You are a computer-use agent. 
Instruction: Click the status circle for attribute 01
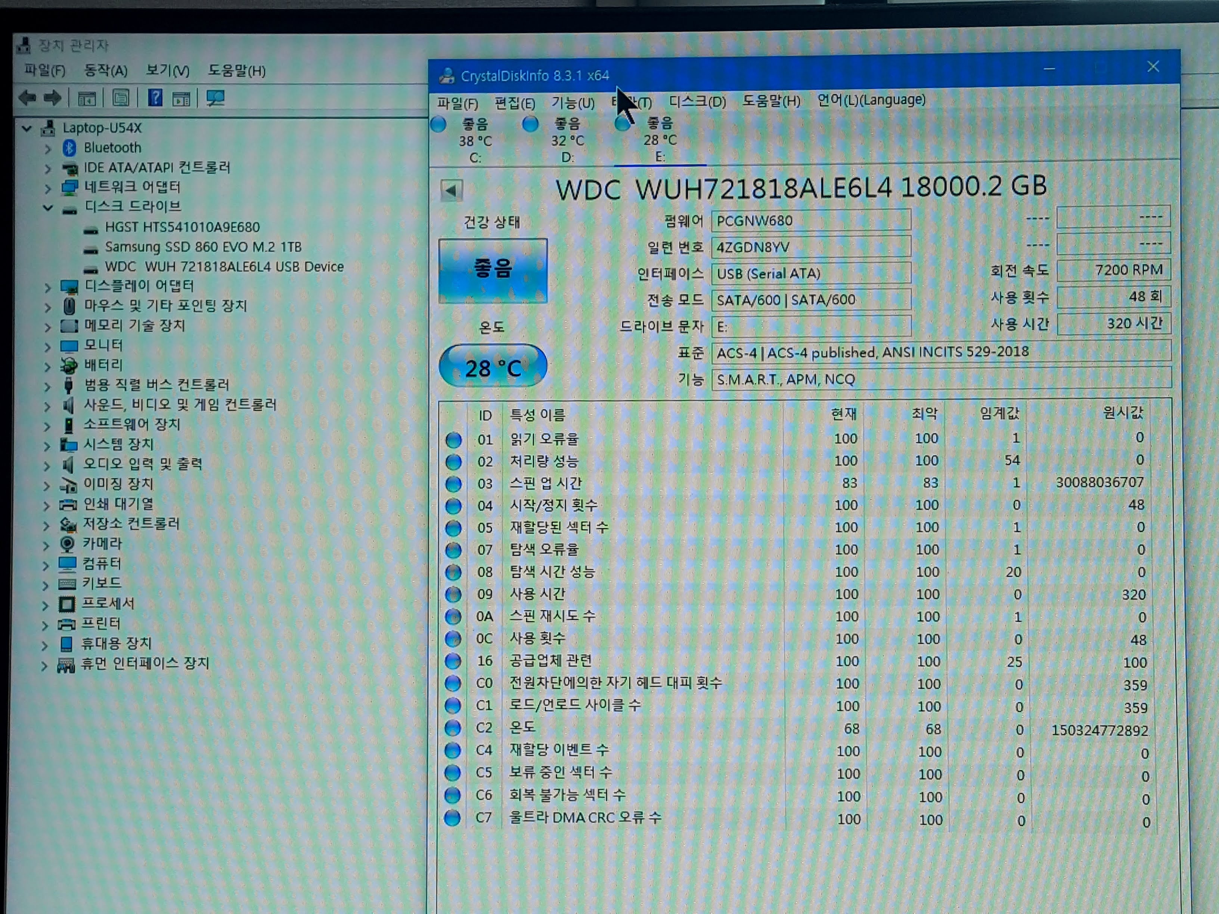453,440
